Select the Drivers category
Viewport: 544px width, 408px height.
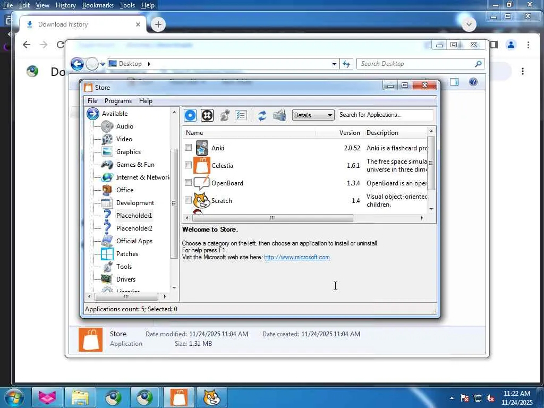125,279
